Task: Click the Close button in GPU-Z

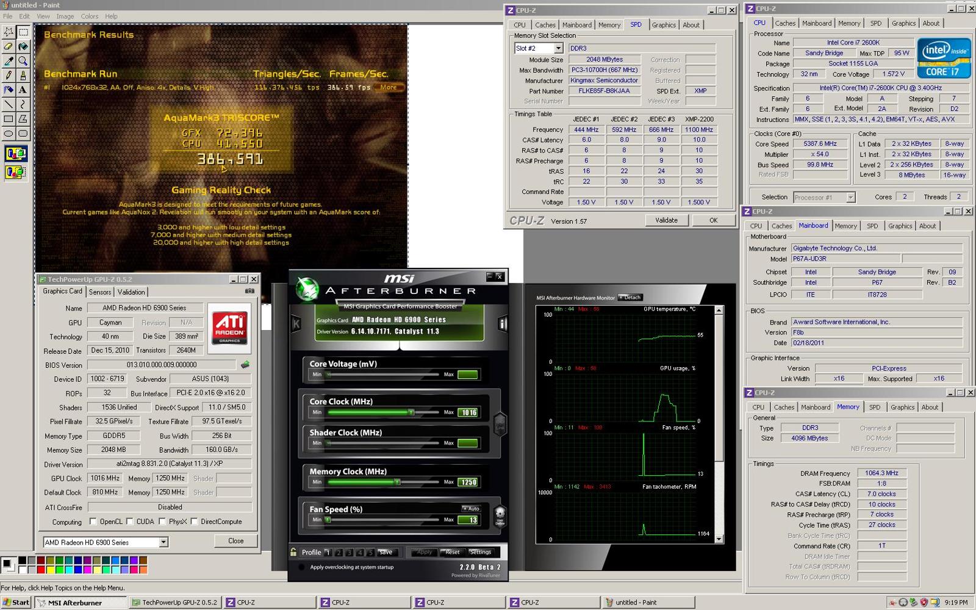Action: pyautogui.click(x=236, y=541)
